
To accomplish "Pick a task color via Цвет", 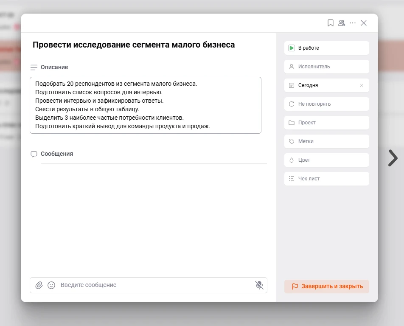I will coord(326,160).
